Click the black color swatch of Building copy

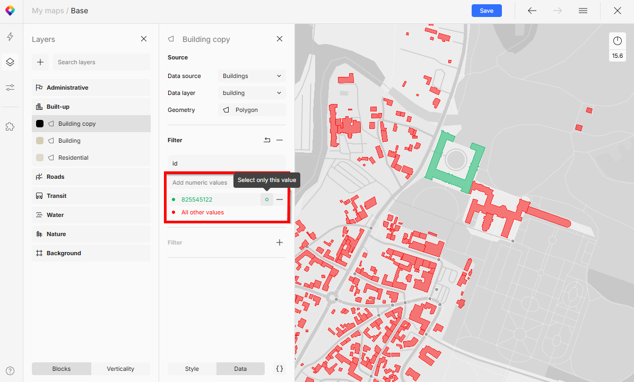39,123
